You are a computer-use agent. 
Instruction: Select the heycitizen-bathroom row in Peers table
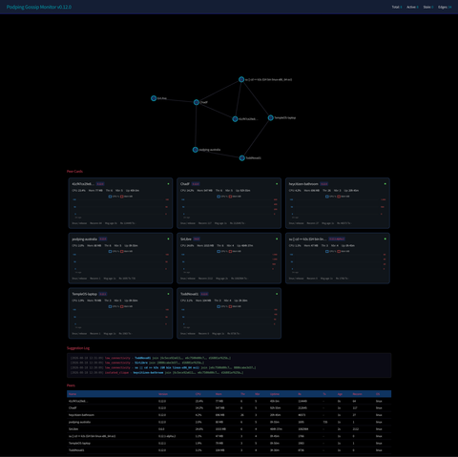[x=229, y=415]
